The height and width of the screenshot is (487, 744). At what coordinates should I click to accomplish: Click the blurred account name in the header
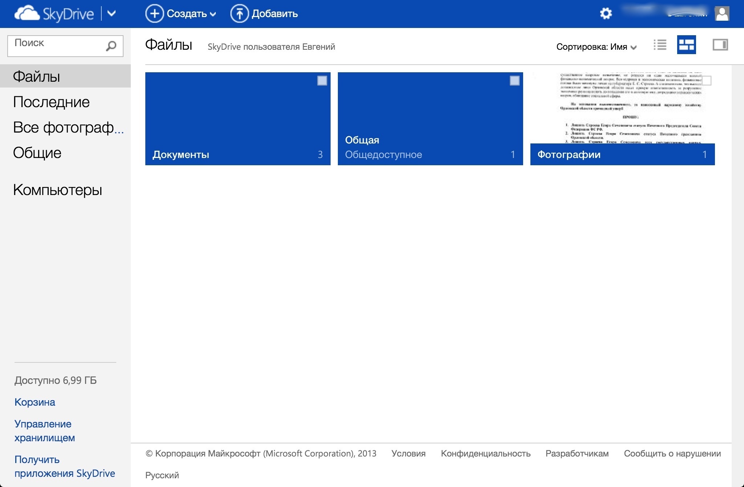[665, 12]
